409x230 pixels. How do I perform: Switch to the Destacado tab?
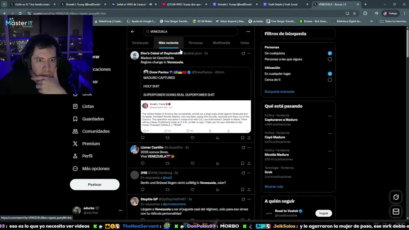[140, 43]
